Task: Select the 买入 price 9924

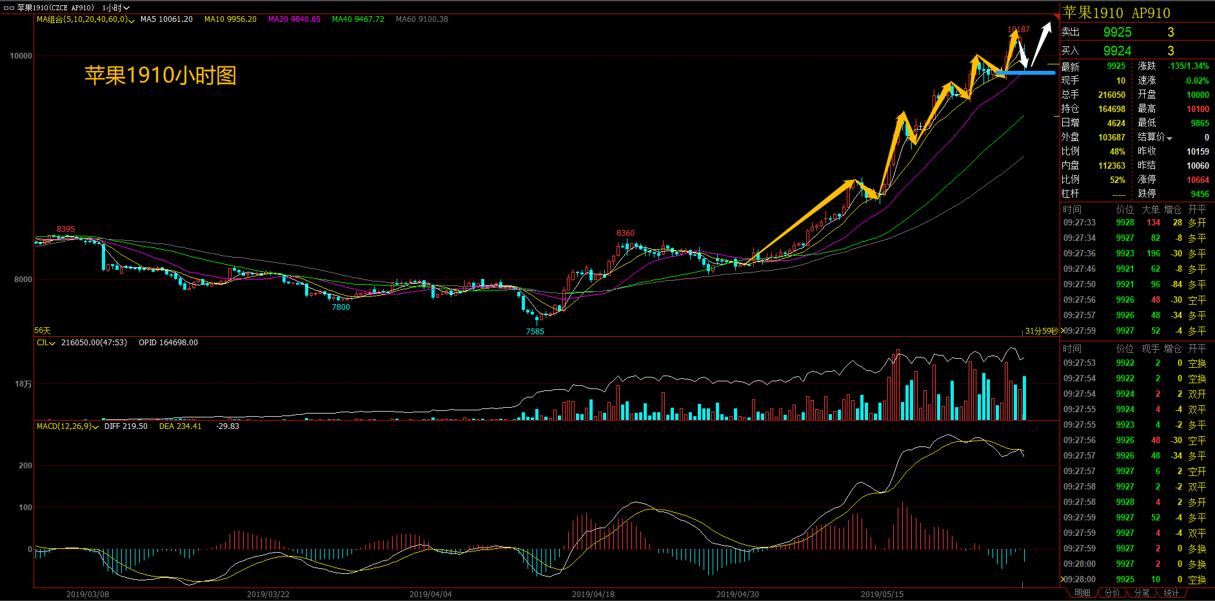Action: pos(1117,51)
